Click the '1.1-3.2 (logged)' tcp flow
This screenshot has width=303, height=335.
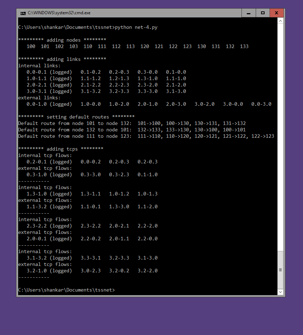[x=49, y=207]
